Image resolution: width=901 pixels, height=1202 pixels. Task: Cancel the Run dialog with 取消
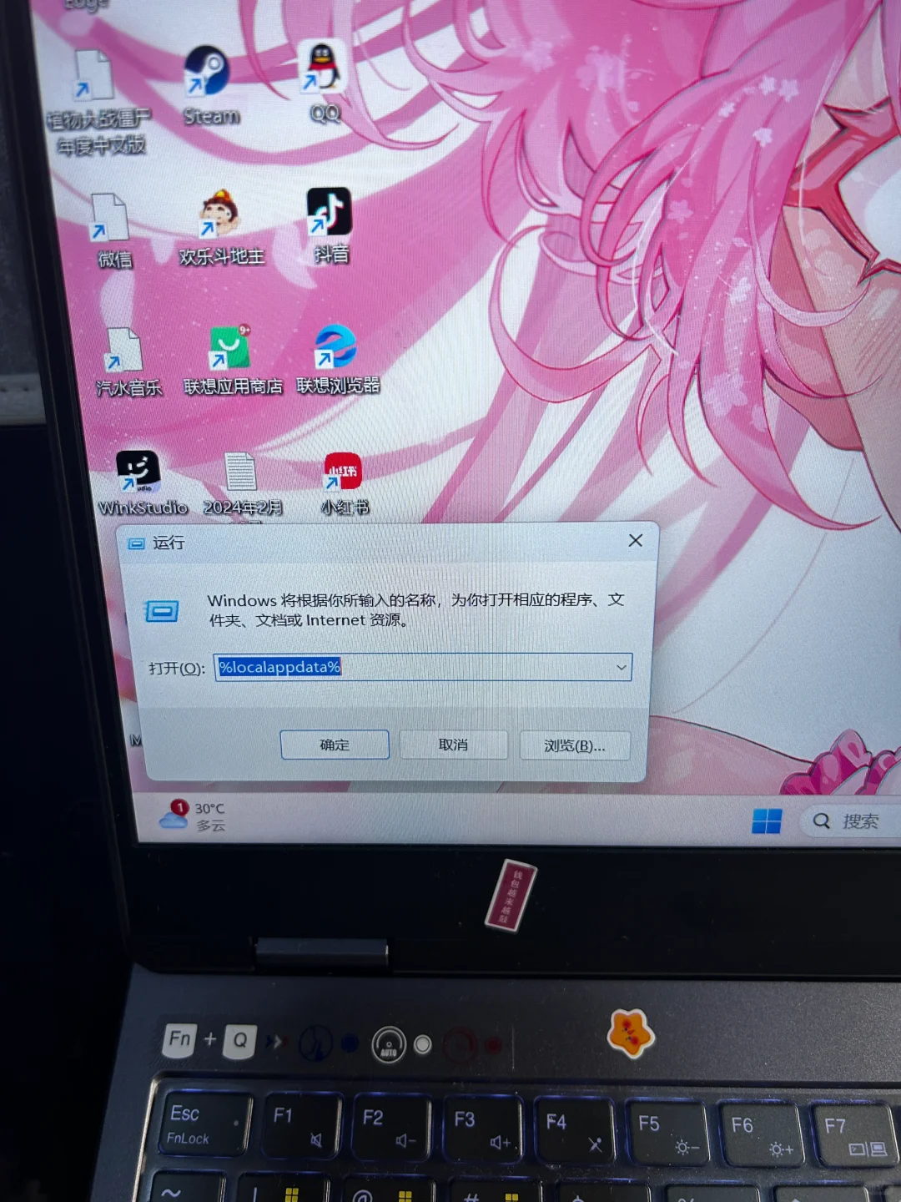[x=453, y=745]
